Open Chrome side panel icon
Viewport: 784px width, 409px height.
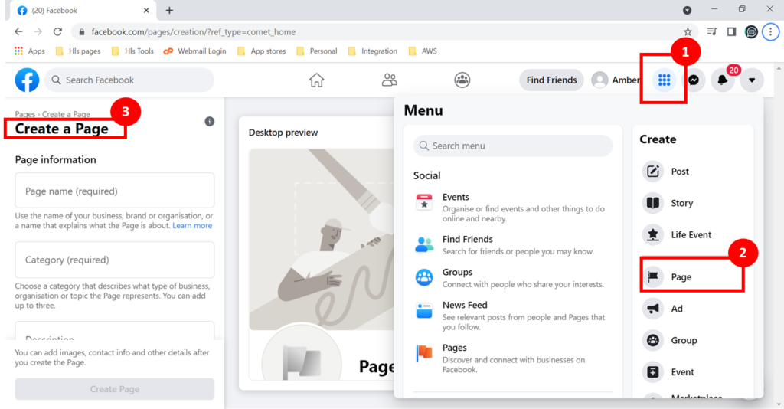[731, 32]
